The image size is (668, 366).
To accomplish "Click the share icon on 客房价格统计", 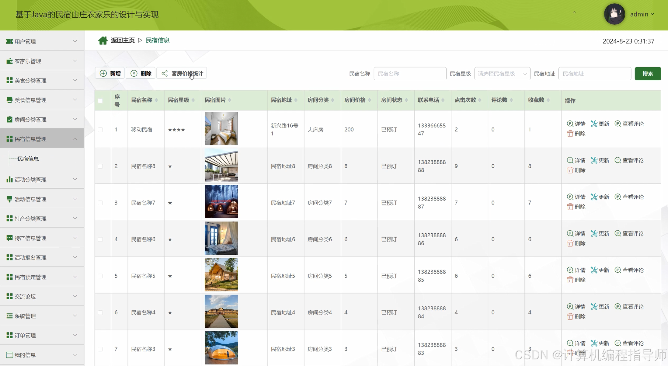I will pyautogui.click(x=165, y=73).
